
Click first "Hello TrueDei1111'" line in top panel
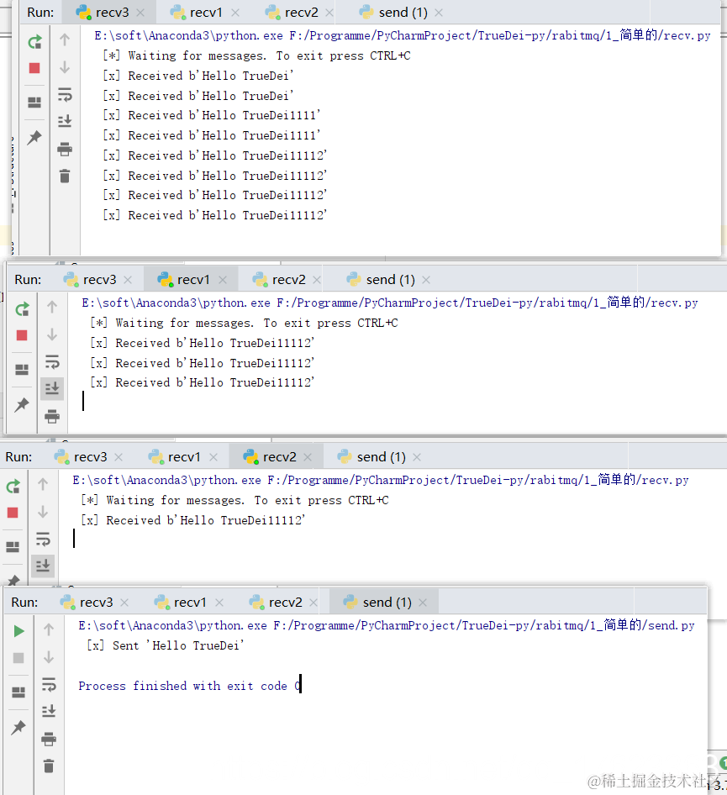(211, 116)
